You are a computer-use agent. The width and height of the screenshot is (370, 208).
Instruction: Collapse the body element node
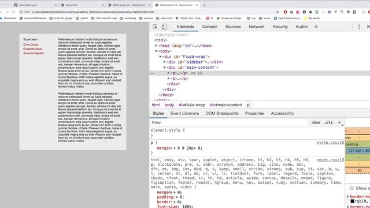[156, 51]
